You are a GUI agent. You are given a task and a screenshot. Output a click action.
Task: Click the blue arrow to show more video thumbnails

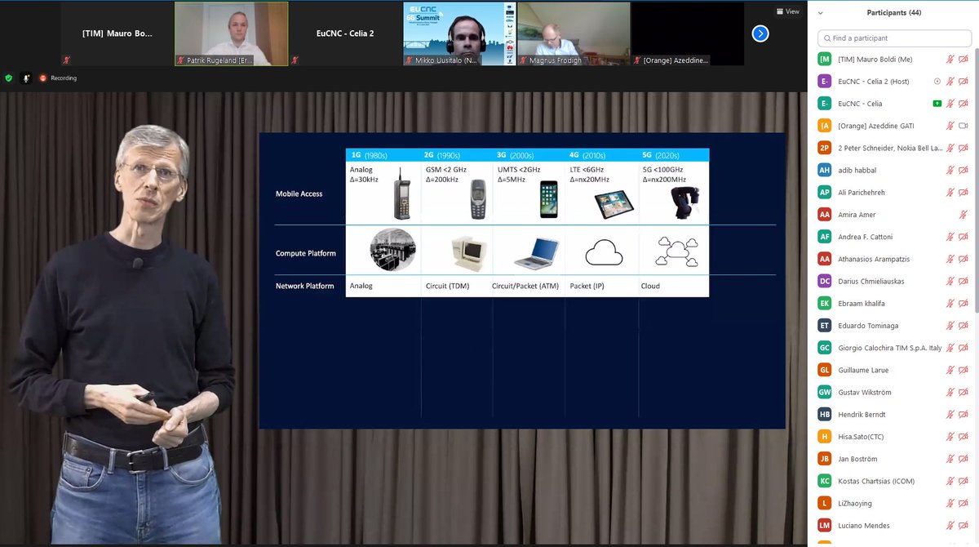(x=760, y=33)
